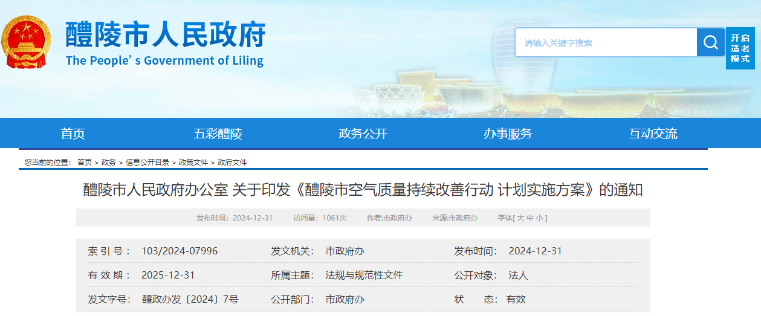Click the 醴陵市人民政府 site title
The height and width of the screenshot is (316, 761).
(165, 34)
